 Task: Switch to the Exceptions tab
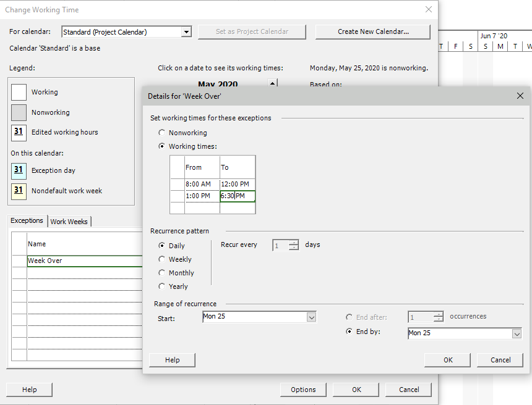point(27,220)
